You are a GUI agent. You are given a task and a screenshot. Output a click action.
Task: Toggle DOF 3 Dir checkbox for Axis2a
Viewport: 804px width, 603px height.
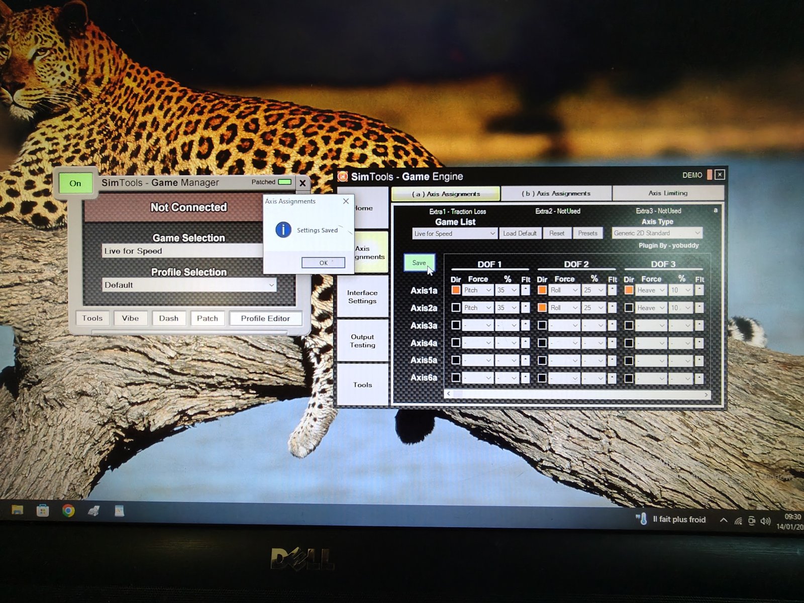(x=629, y=308)
